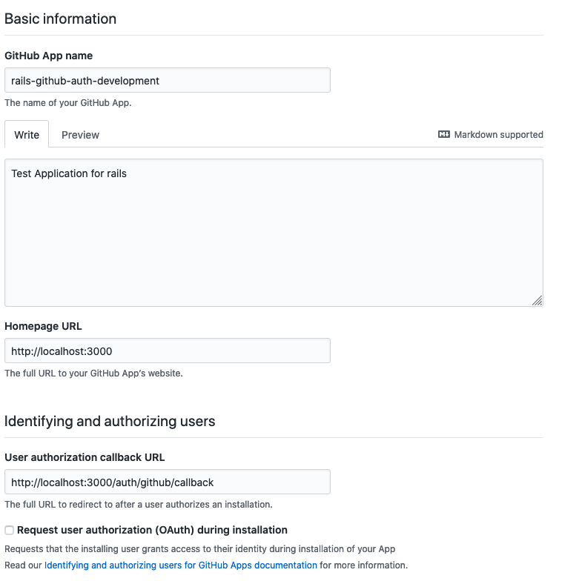Image resolution: width=582 pixels, height=581 pixels.
Task: Click the Markdown supported label text
Action: [x=498, y=135]
